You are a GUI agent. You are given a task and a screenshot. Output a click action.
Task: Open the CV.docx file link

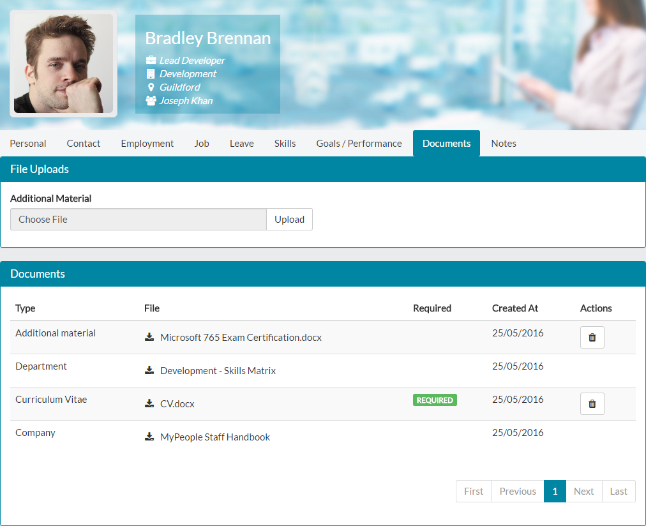click(177, 403)
